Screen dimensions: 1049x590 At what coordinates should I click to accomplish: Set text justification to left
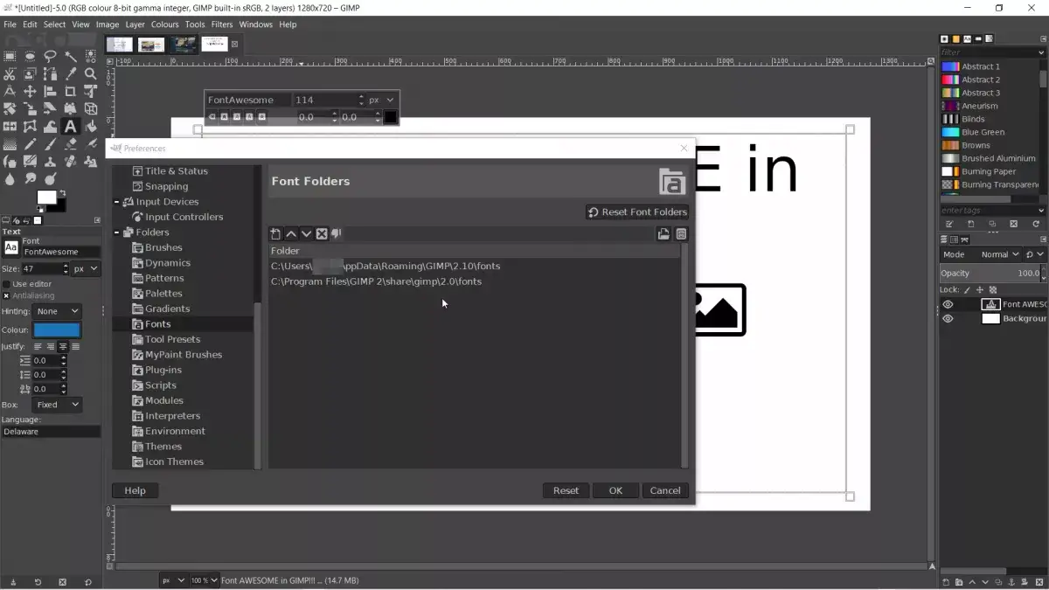pyautogui.click(x=38, y=346)
